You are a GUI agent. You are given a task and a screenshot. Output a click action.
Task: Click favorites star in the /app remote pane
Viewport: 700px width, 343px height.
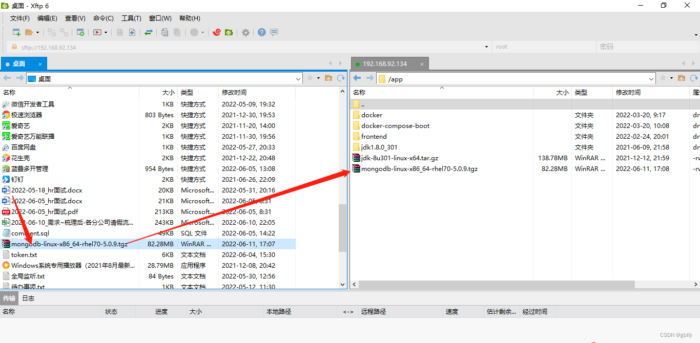(663, 78)
